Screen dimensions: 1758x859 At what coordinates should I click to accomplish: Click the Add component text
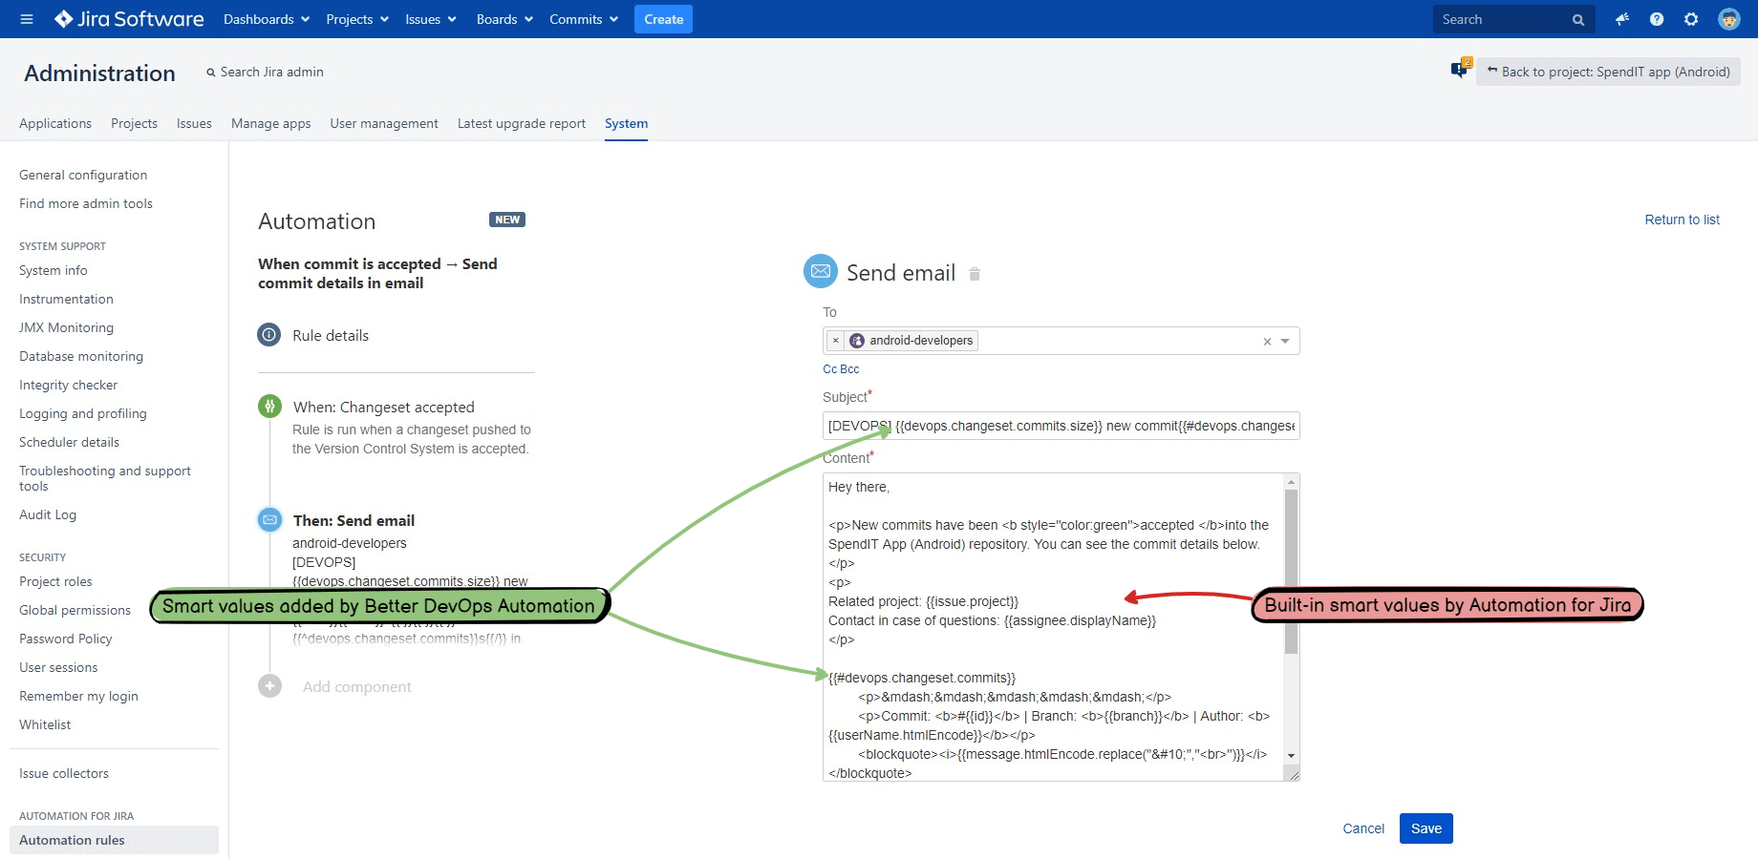[x=356, y=686]
